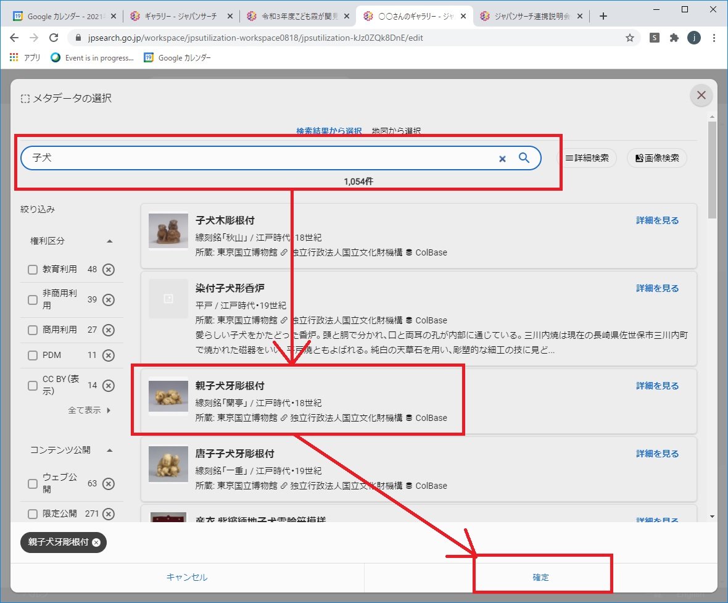Enable the 商用利用 filter checkbox
Image resolution: width=728 pixels, height=603 pixels.
pos(33,330)
